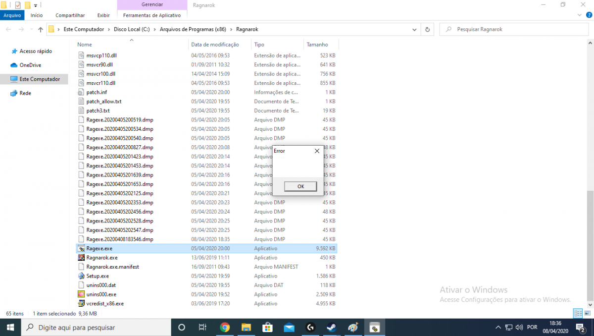Go up one folder level
The height and width of the screenshot is (336, 594).
(41, 30)
